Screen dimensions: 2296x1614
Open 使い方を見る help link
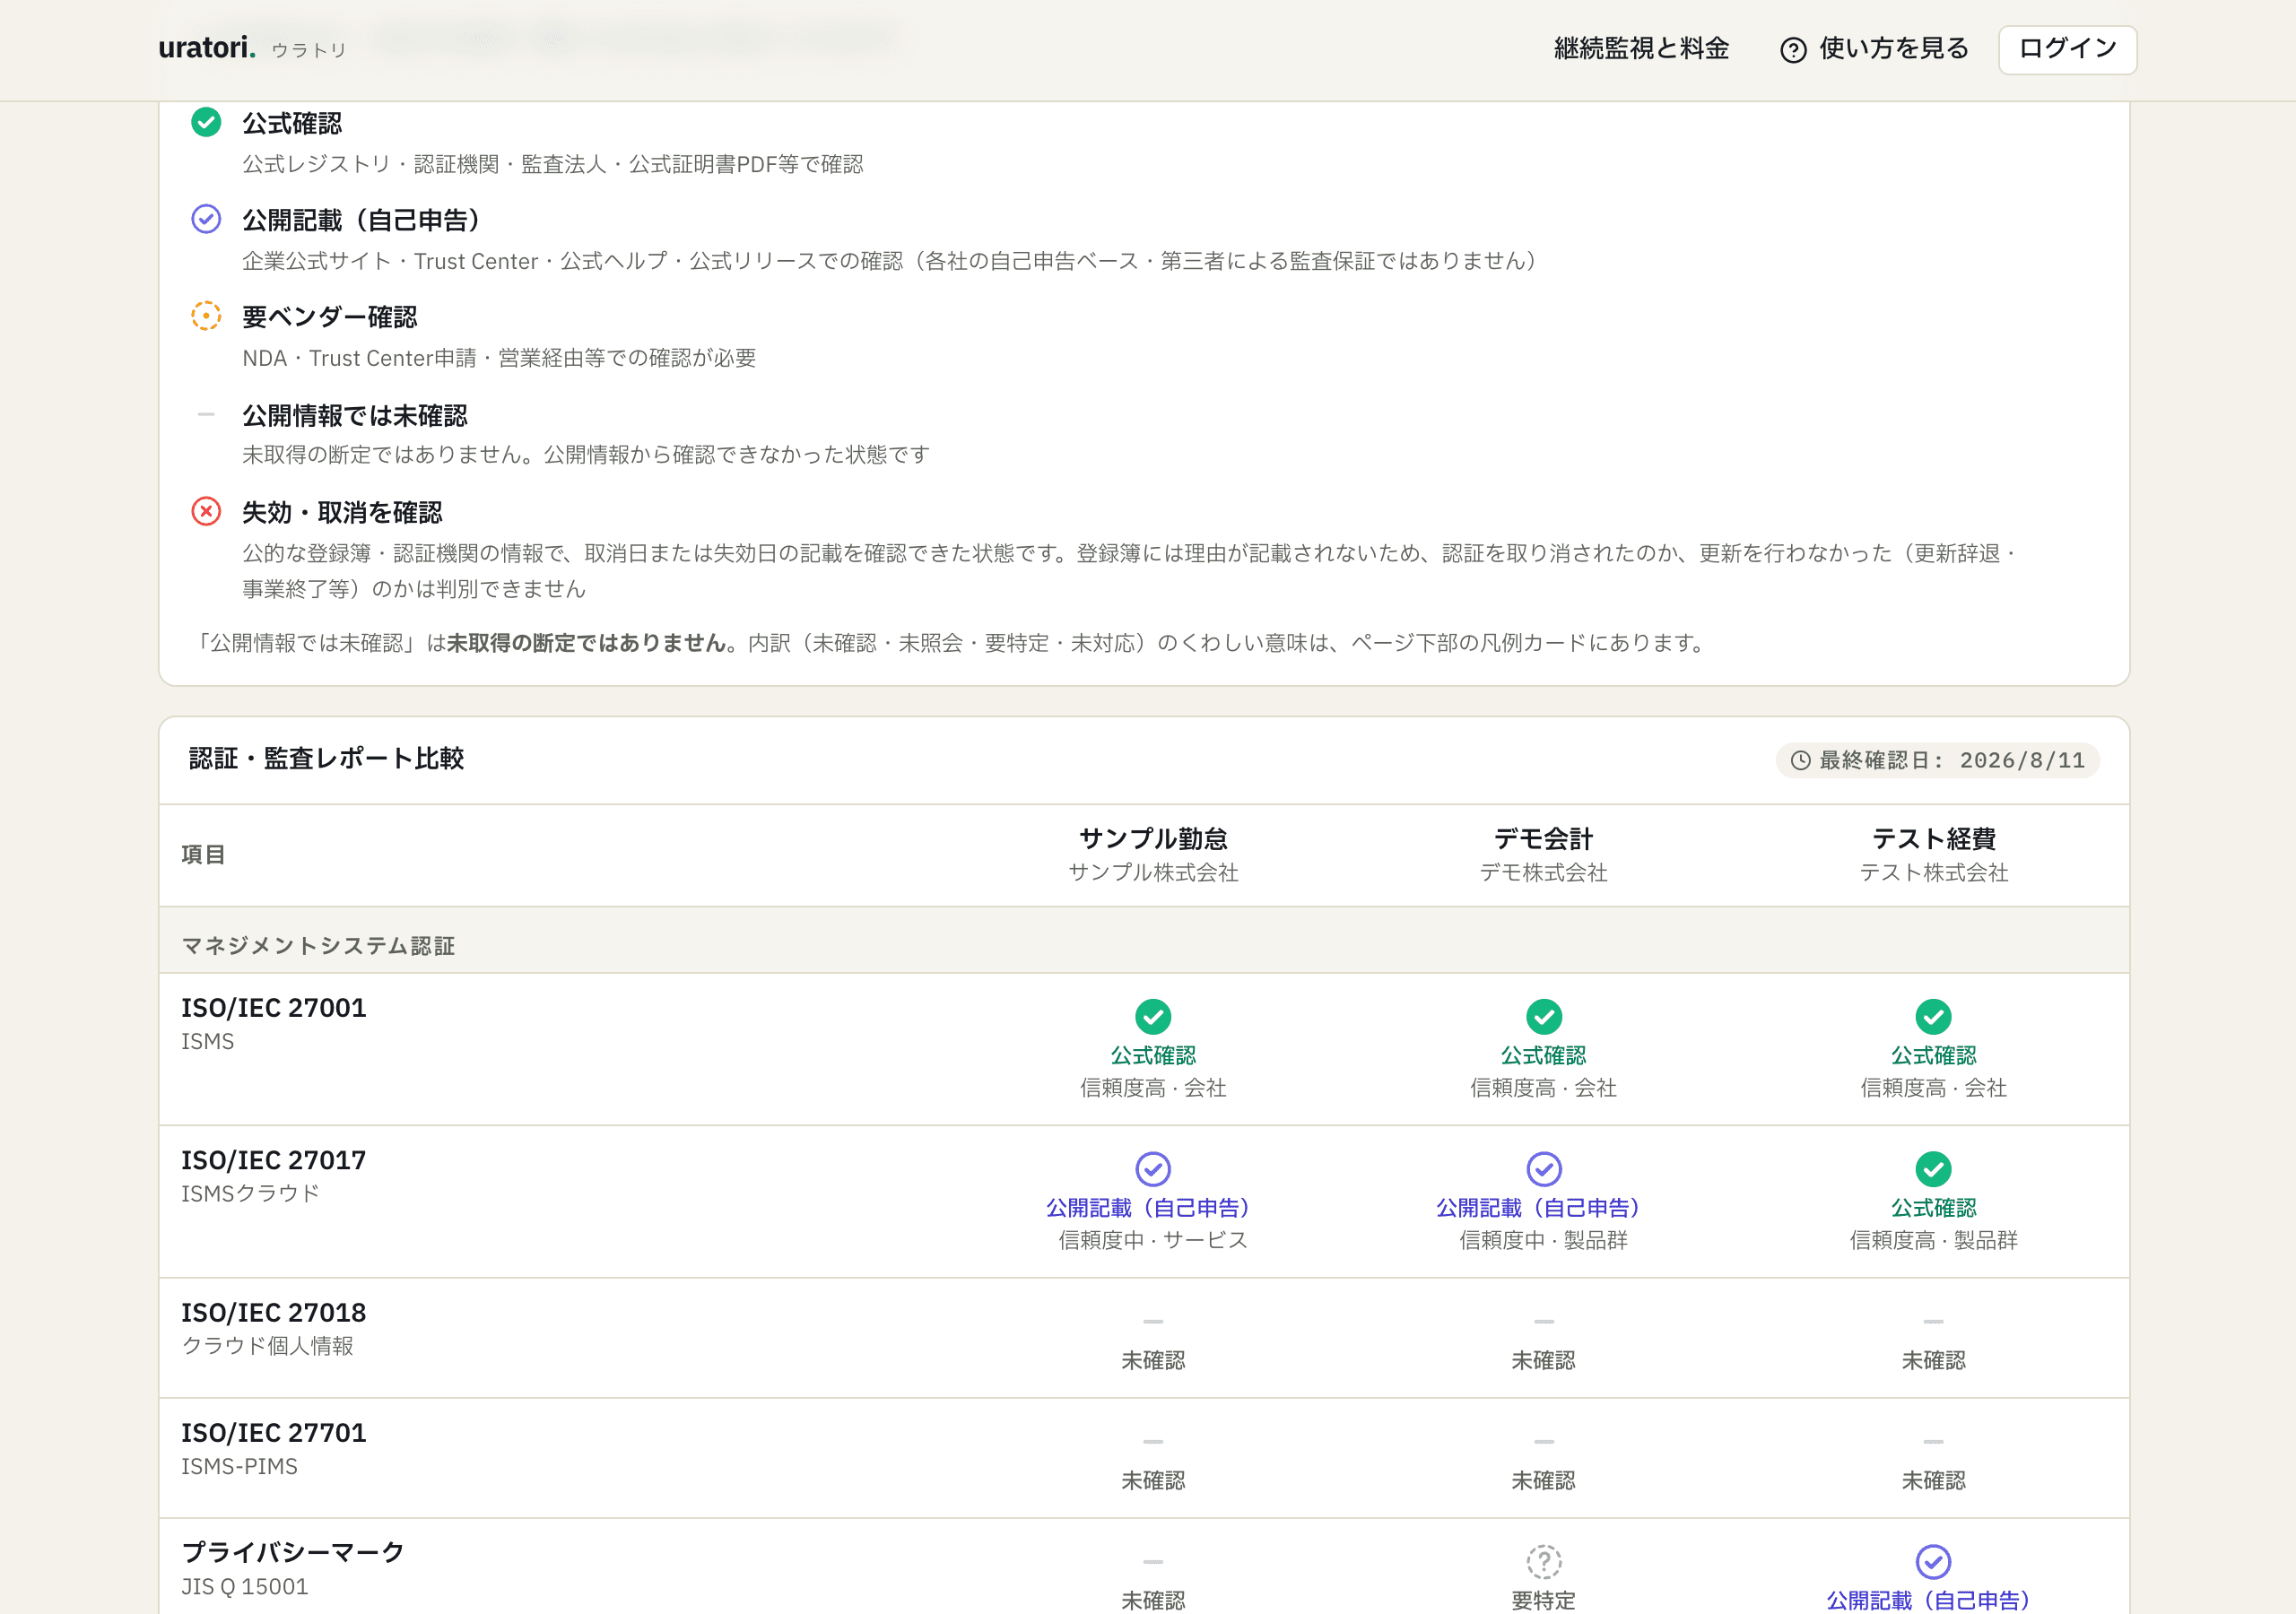coord(1874,48)
